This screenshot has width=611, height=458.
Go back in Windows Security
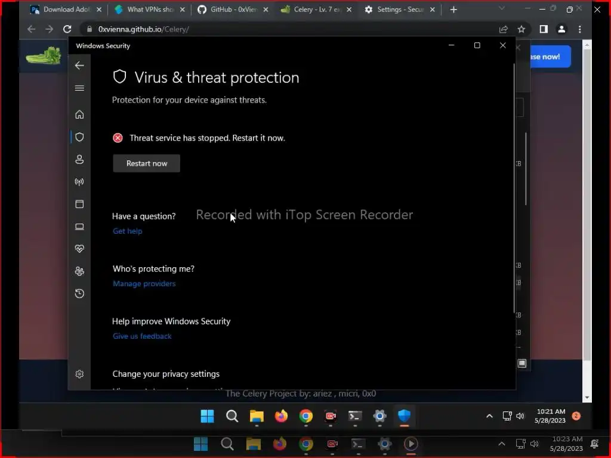pyautogui.click(x=79, y=66)
